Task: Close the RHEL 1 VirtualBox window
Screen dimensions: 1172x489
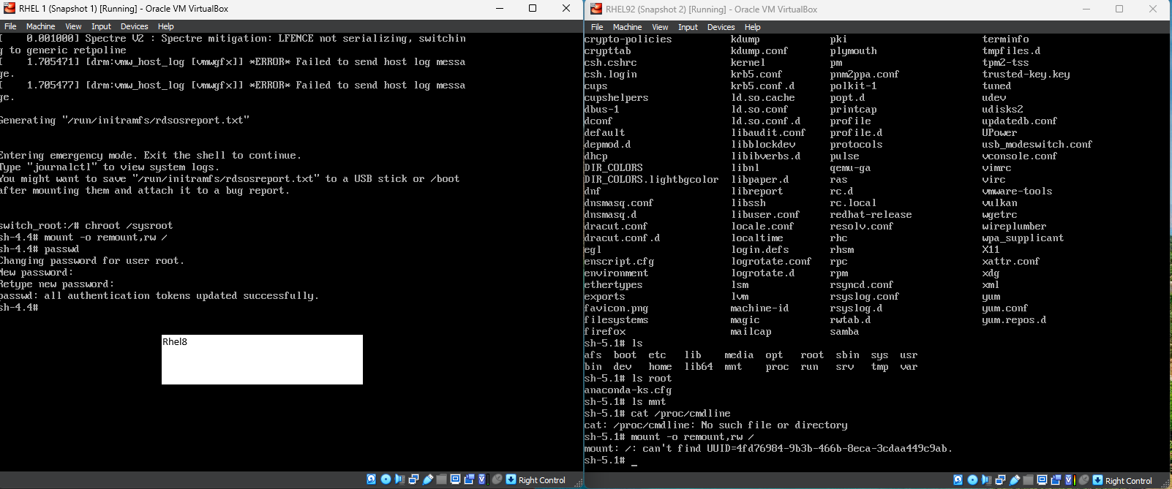Action: coord(566,8)
